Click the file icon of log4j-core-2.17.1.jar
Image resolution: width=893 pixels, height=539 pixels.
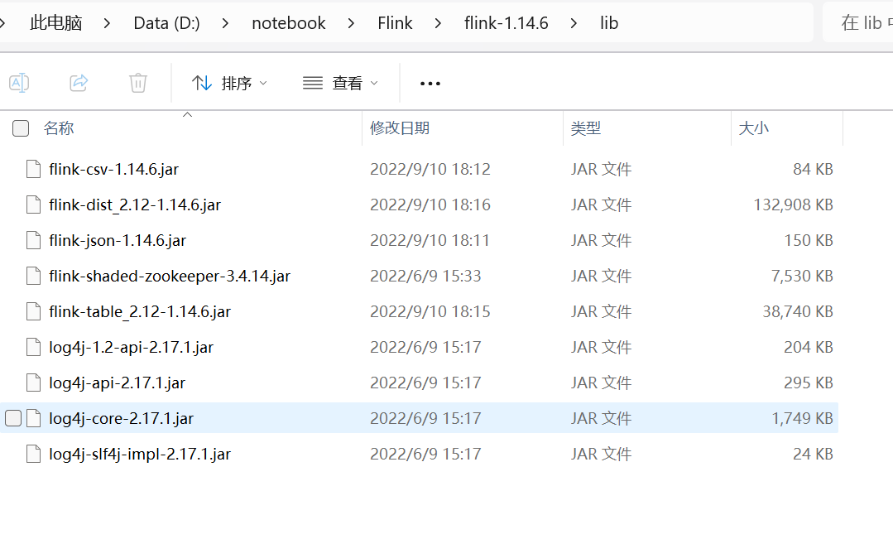click(33, 418)
